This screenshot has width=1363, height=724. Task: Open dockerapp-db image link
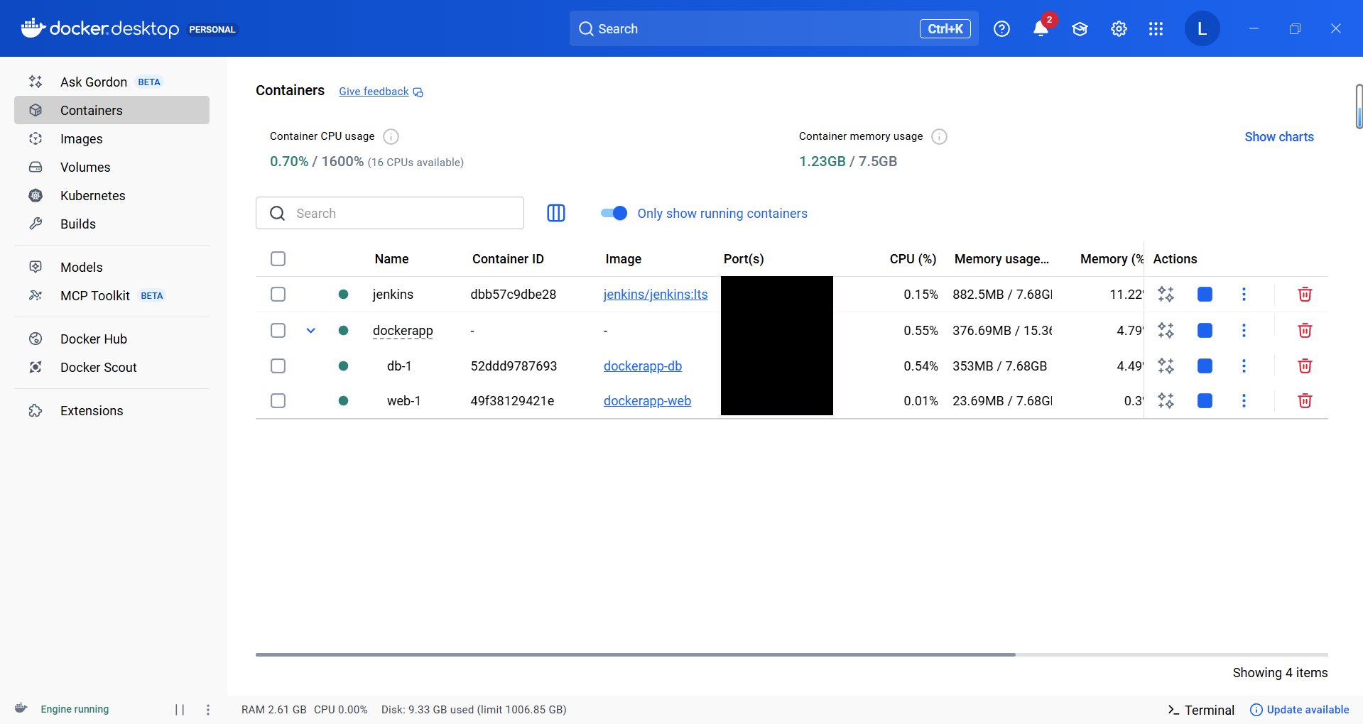pyautogui.click(x=643, y=366)
